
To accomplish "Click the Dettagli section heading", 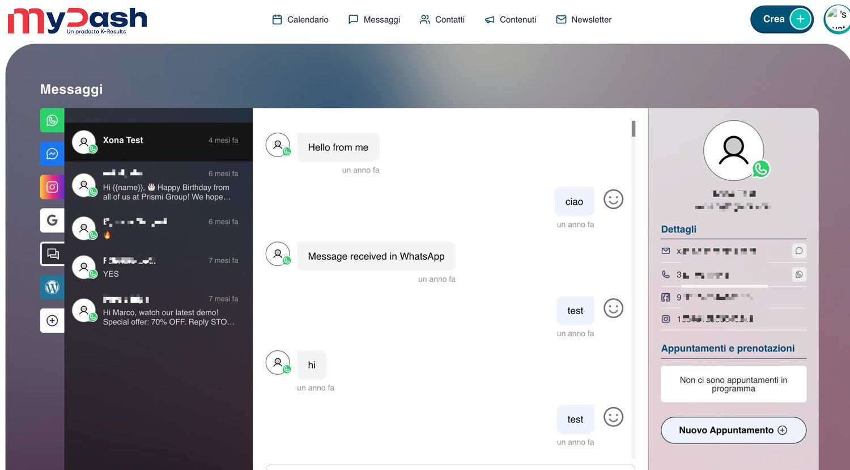I will point(679,229).
